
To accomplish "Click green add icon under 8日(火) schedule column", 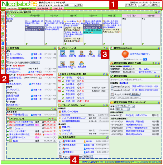I will pos(46,44).
